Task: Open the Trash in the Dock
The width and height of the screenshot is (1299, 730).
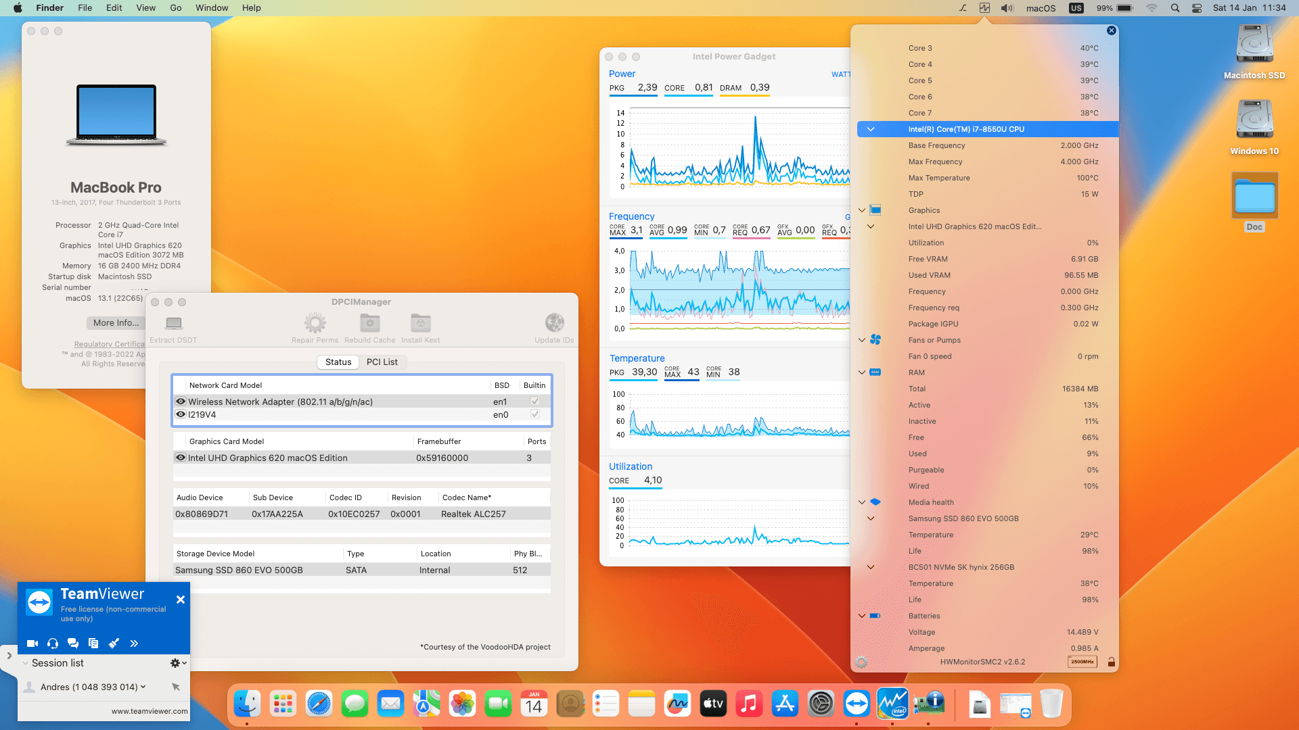Action: (1051, 704)
